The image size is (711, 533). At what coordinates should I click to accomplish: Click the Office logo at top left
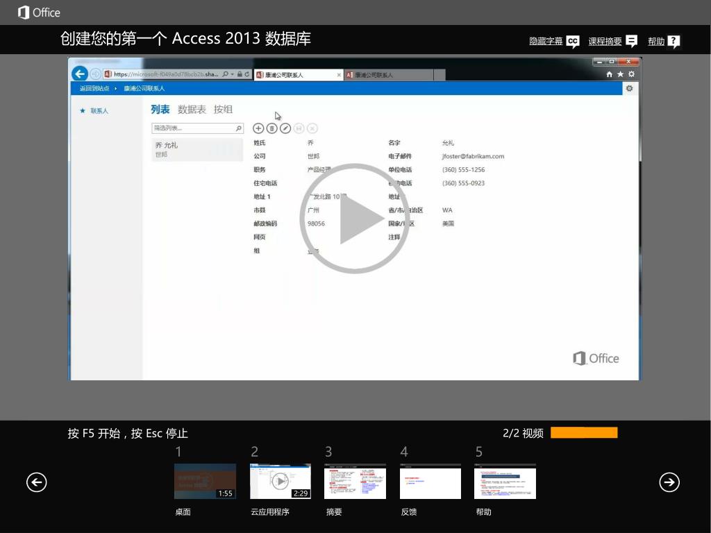point(39,12)
